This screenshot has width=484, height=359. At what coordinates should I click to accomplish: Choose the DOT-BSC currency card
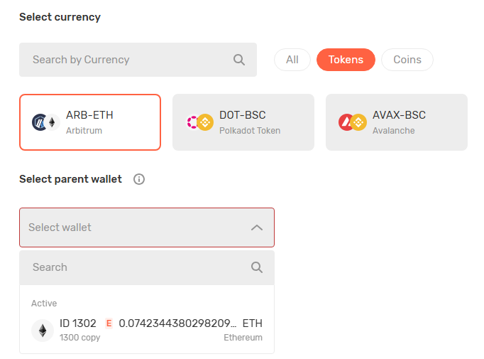pos(243,122)
